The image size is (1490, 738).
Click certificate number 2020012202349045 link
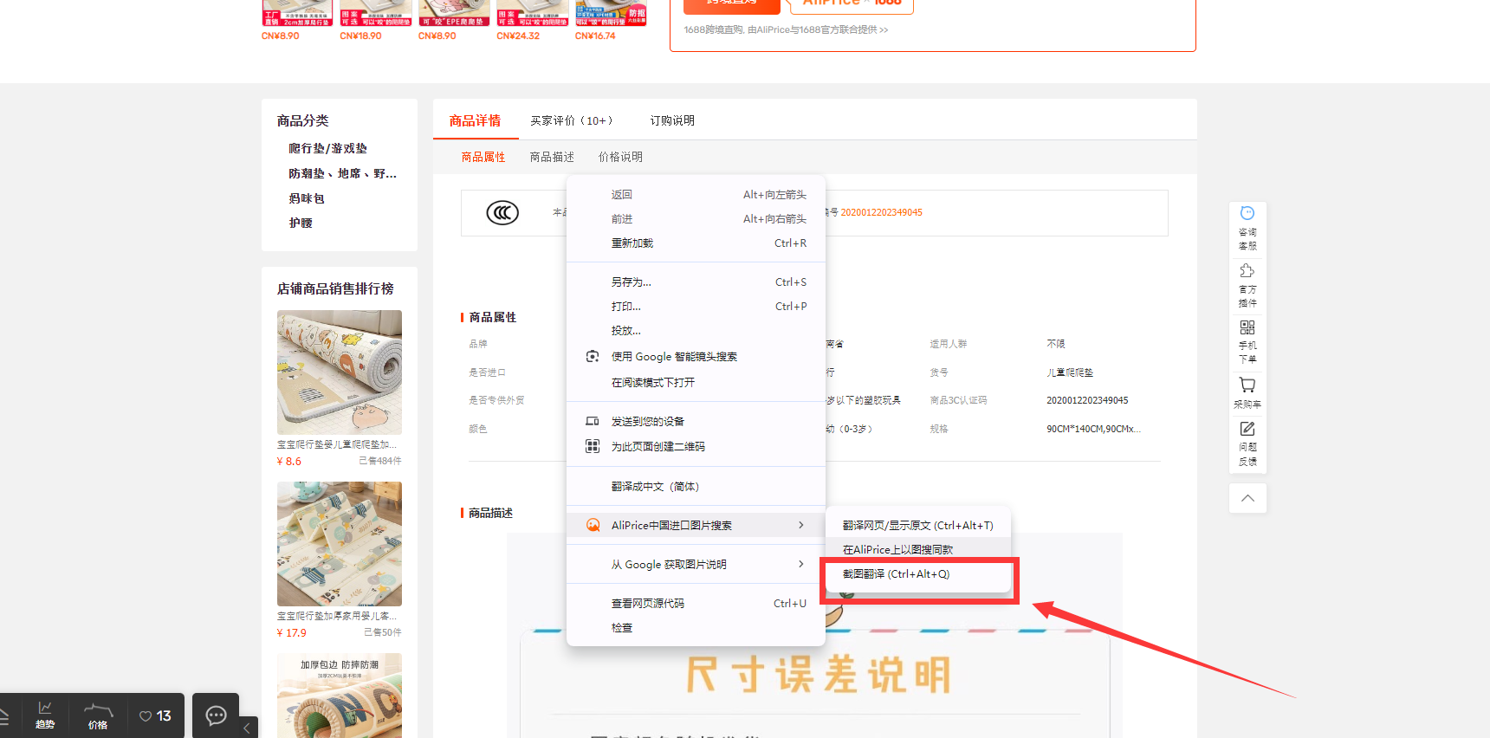click(881, 212)
